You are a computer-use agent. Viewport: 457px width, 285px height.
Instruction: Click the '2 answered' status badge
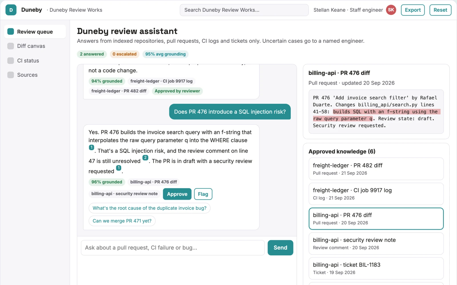tap(92, 54)
